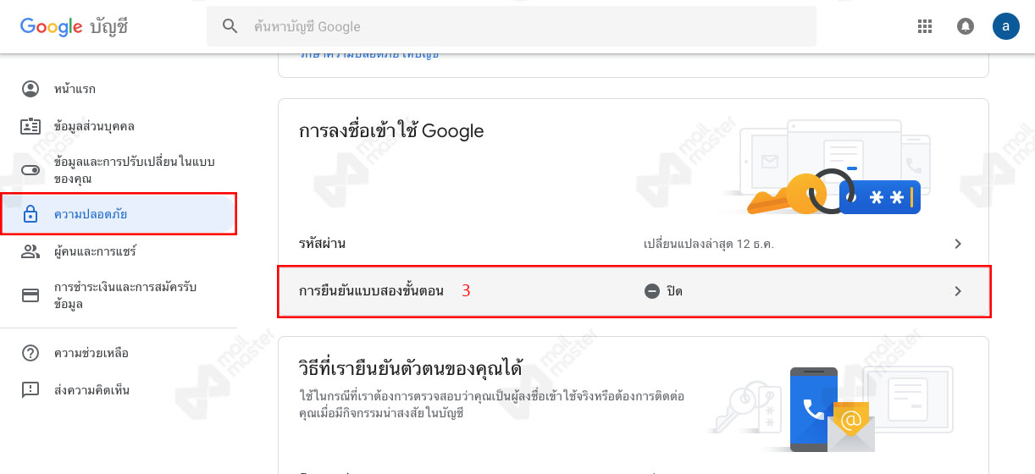Open การชำระเงินและการสมัครรับข้อมูล section

[x=119, y=295]
